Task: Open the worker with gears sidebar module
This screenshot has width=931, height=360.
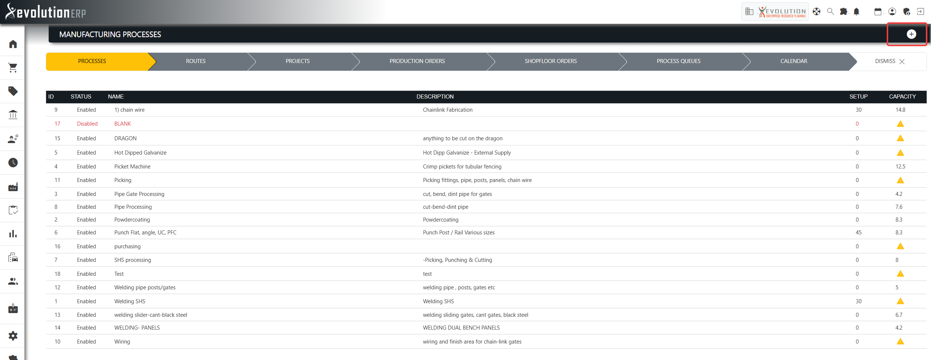Action: point(13,139)
